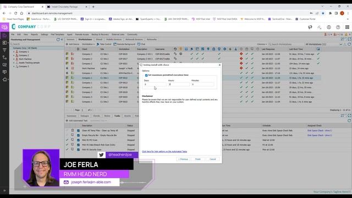This screenshot has height=198, width=352.
Task: Open the chat bubble icon in left sidebar
Action: [4, 72]
